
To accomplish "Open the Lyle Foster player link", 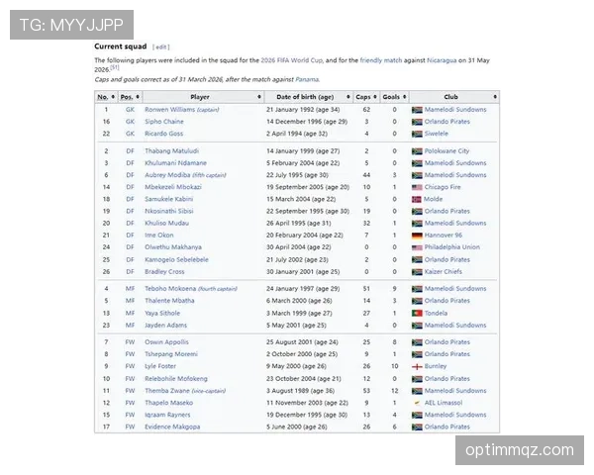I will (160, 366).
